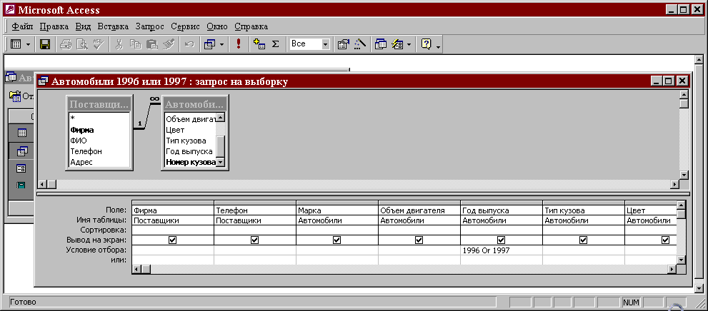Click scroll down arrow in Автомобили field list

tap(221, 162)
